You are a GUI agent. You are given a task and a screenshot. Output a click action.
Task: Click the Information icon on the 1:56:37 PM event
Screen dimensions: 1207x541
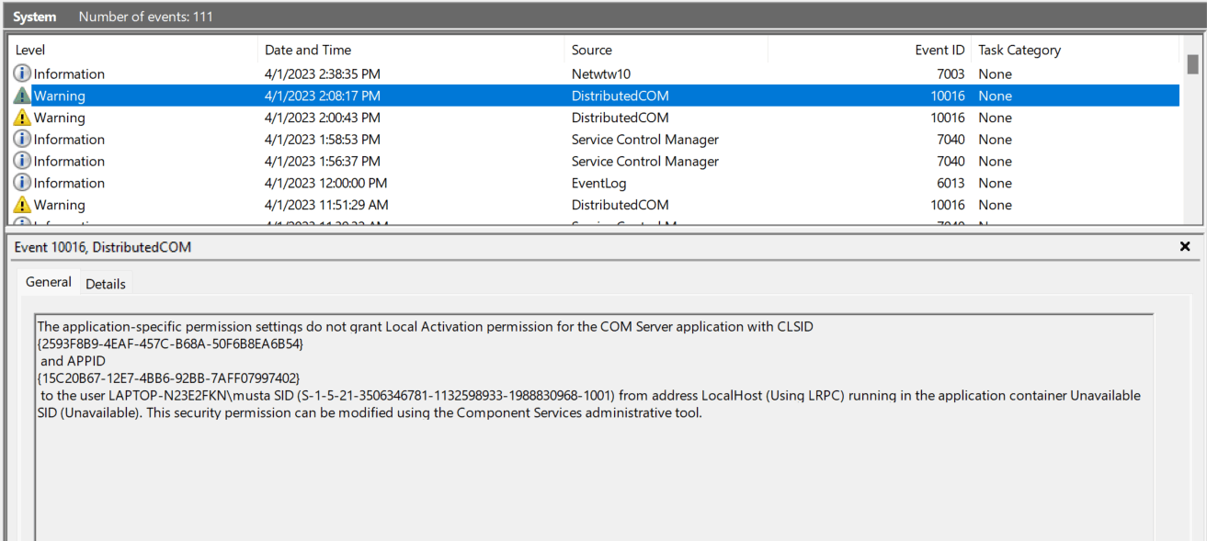[22, 162]
